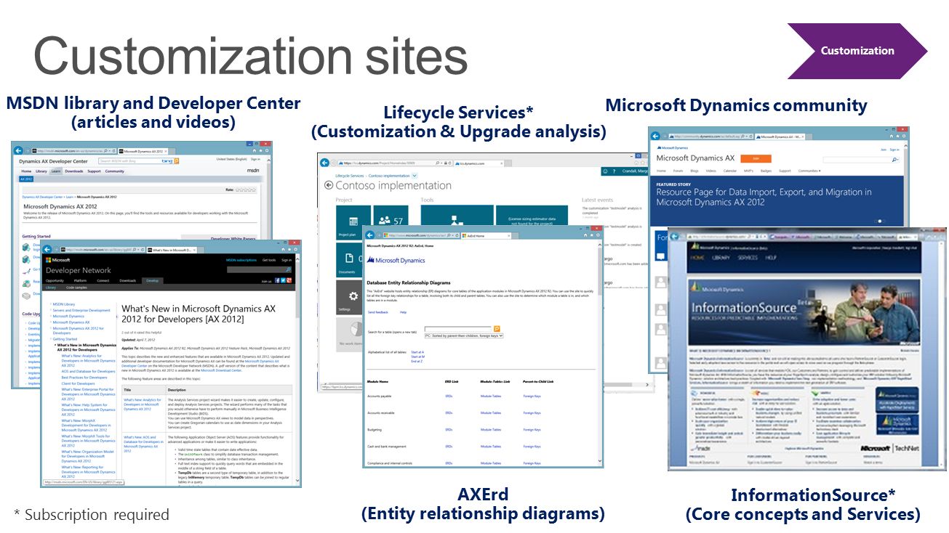This screenshot has width=949, height=533.
Task: Click the back arrow in the InformationSource browser
Action: coord(675,236)
